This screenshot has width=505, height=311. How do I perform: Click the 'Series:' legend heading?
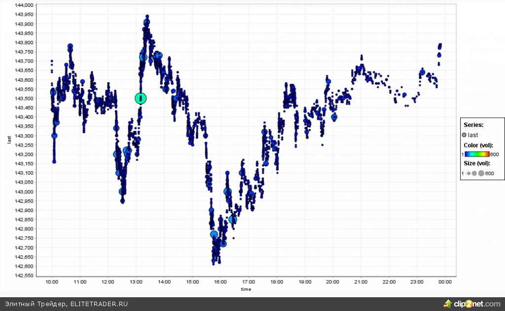pyautogui.click(x=473, y=125)
